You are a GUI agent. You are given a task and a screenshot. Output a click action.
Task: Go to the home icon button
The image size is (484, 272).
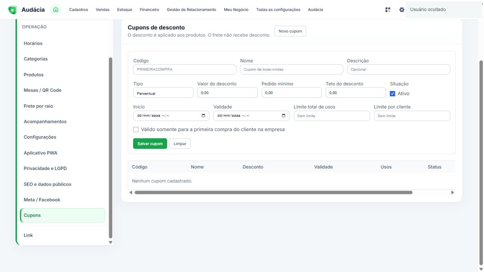coord(56,10)
